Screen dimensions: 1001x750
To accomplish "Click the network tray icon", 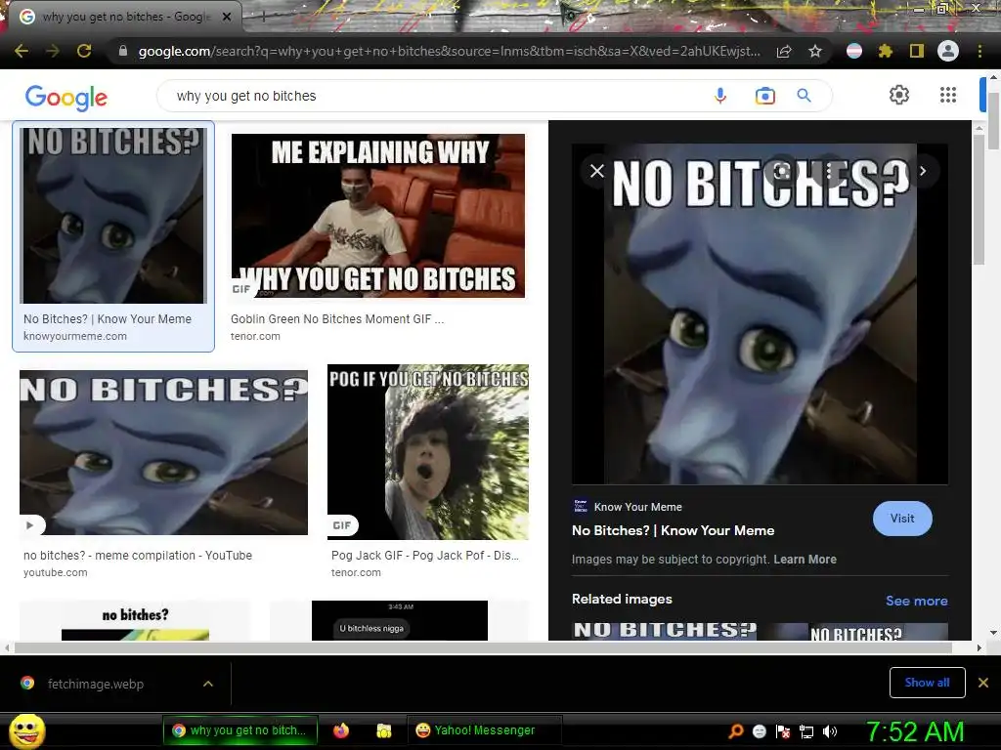I will tap(806, 731).
